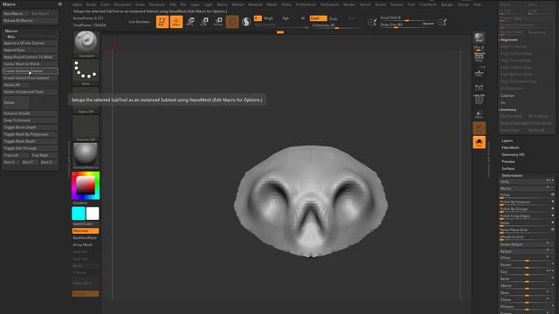The image size is (559, 314).
Task: Run Snap To Ground macro
Action: pos(30,120)
